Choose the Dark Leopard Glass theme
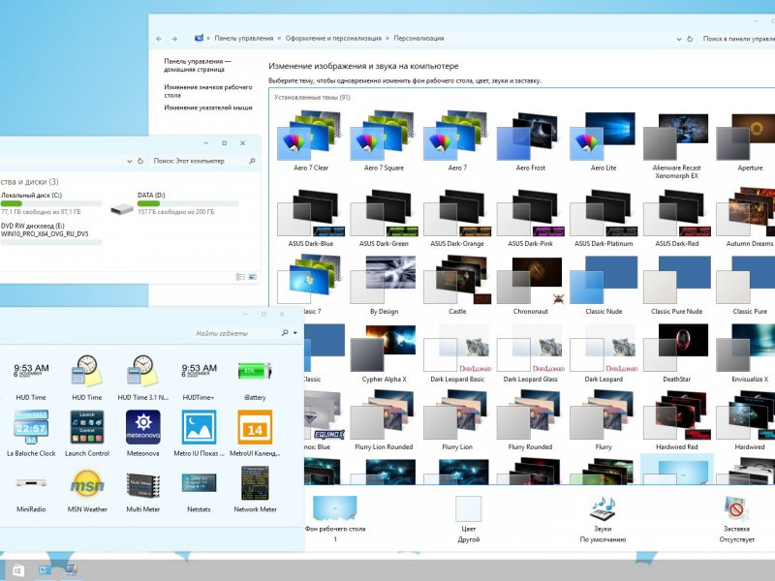Image resolution: width=775 pixels, height=581 pixels. [530, 352]
